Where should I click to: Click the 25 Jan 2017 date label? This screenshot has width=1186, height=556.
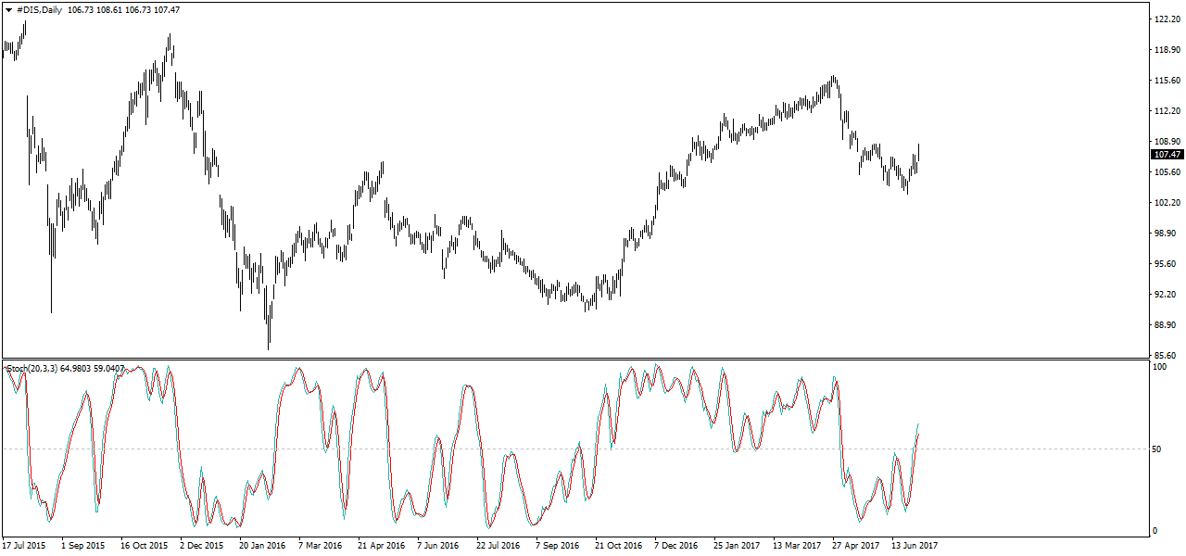pos(737,546)
